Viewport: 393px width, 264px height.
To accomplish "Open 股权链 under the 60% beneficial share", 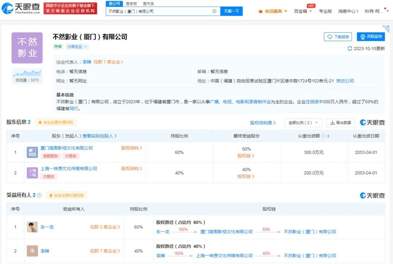I will 246,156.
